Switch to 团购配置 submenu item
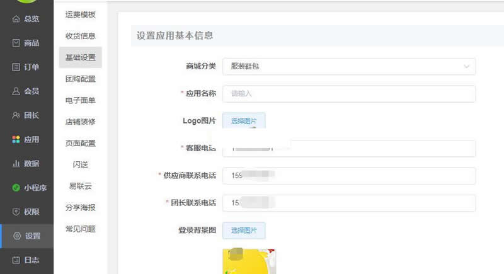The height and width of the screenshot is (274, 504). tap(80, 79)
